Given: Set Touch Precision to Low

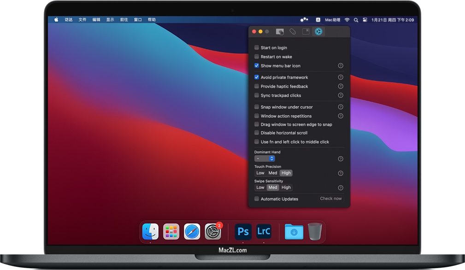Looking at the screenshot, I should pos(260,173).
